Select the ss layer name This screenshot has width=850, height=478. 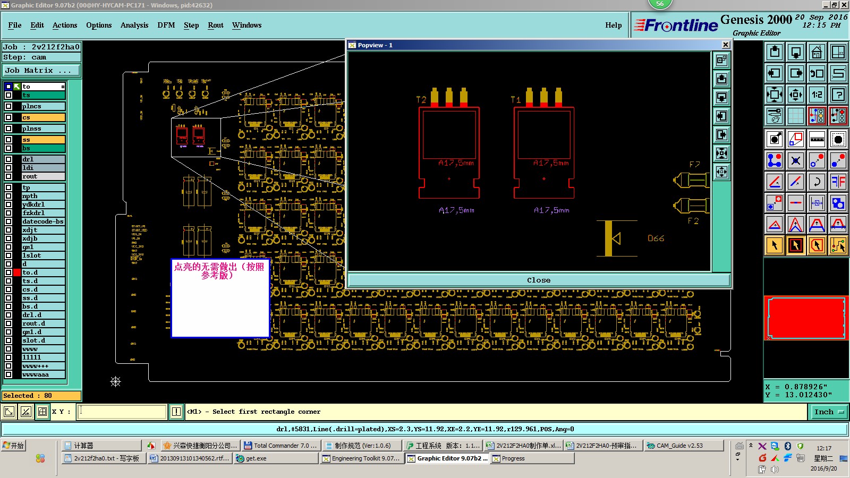tap(44, 140)
